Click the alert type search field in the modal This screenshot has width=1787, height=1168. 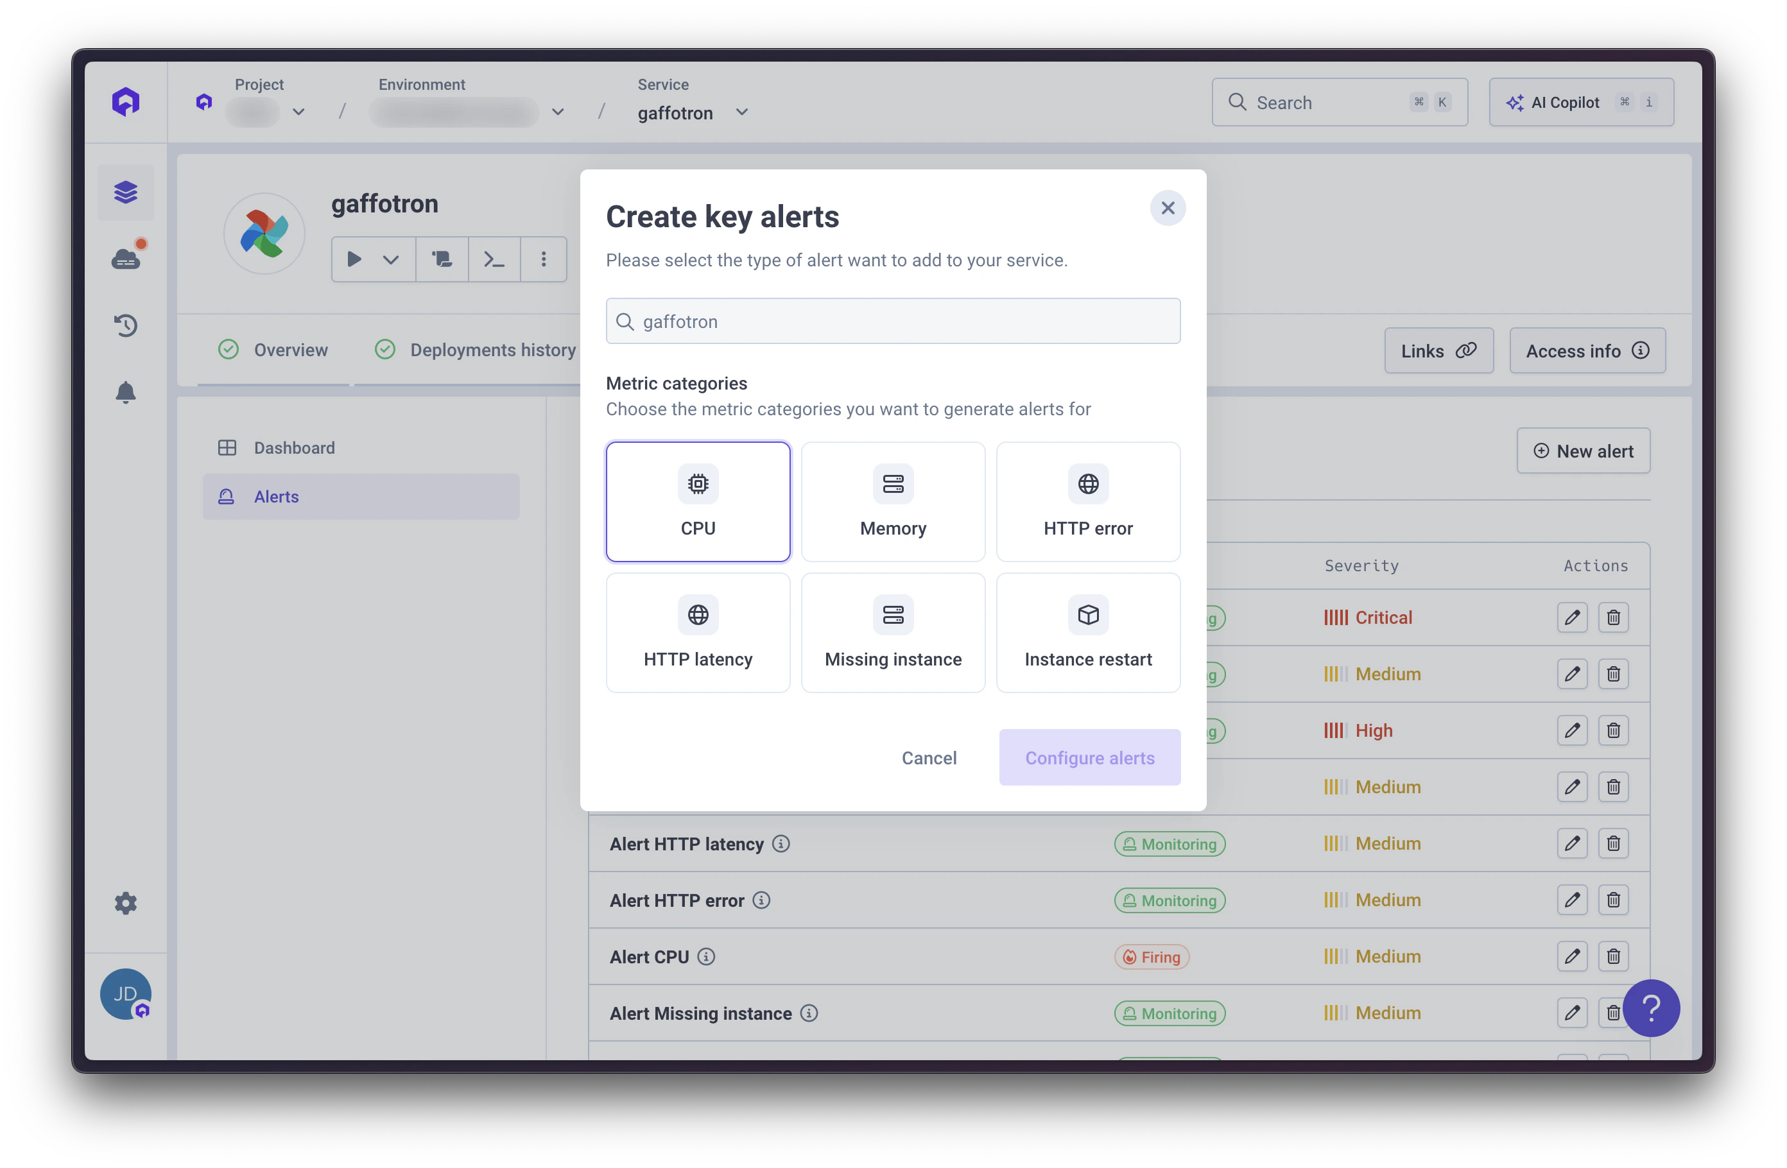pyautogui.click(x=893, y=320)
